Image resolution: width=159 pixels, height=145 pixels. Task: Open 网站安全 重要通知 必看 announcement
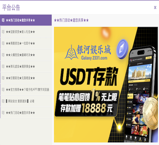(x=26, y=101)
